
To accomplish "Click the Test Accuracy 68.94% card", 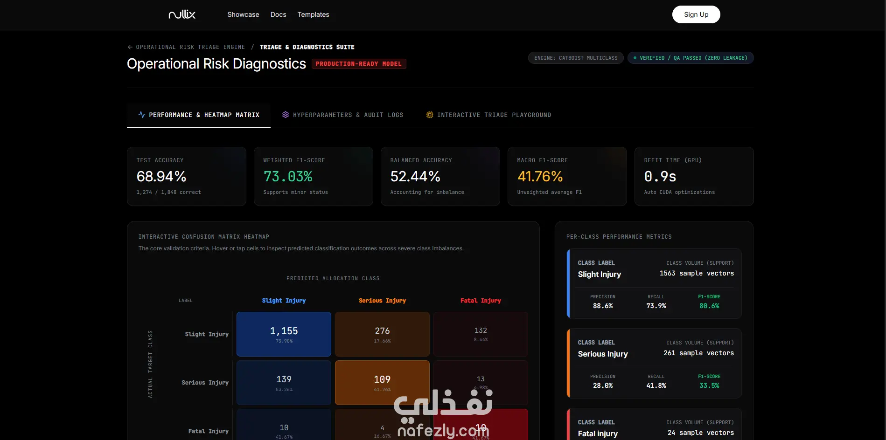I will (187, 176).
